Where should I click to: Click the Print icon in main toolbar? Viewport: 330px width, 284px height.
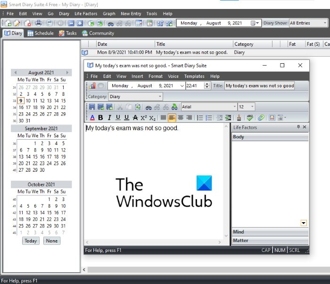[39, 23]
